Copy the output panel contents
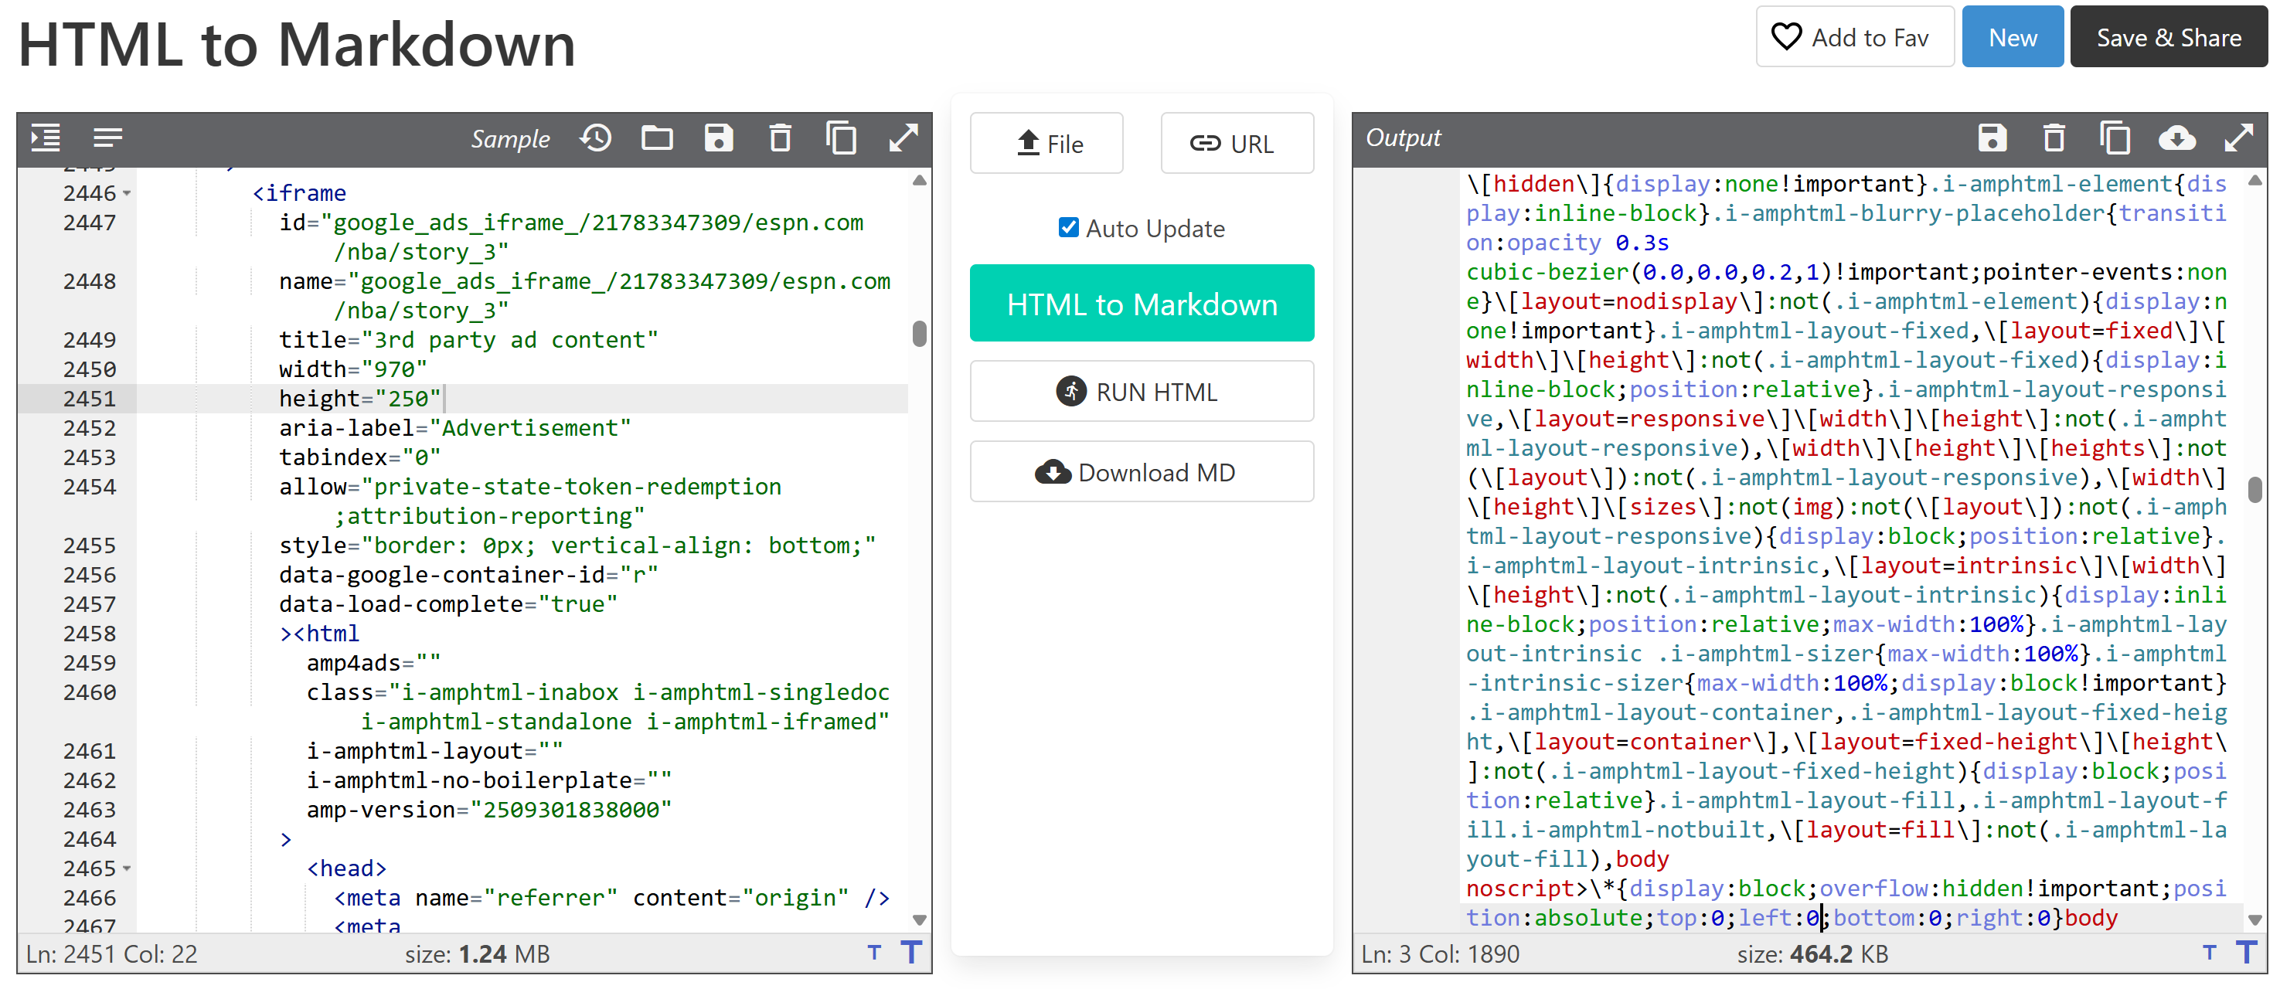This screenshot has height=989, width=2280. pyautogui.click(x=2115, y=138)
